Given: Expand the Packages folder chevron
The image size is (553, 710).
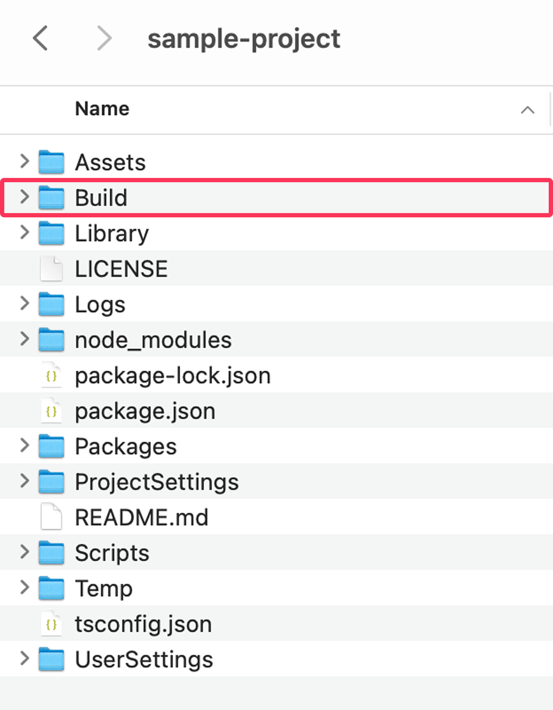Looking at the screenshot, I should pos(24,446).
